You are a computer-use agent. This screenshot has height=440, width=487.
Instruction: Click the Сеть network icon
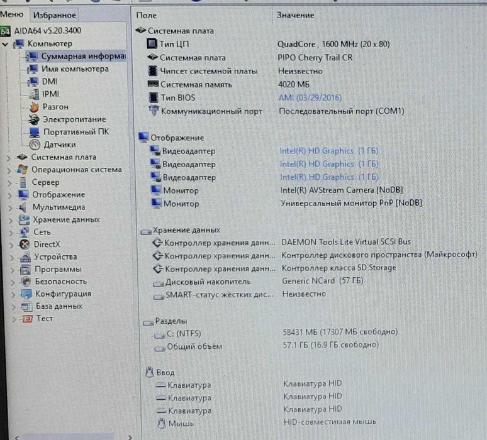[24, 232]
